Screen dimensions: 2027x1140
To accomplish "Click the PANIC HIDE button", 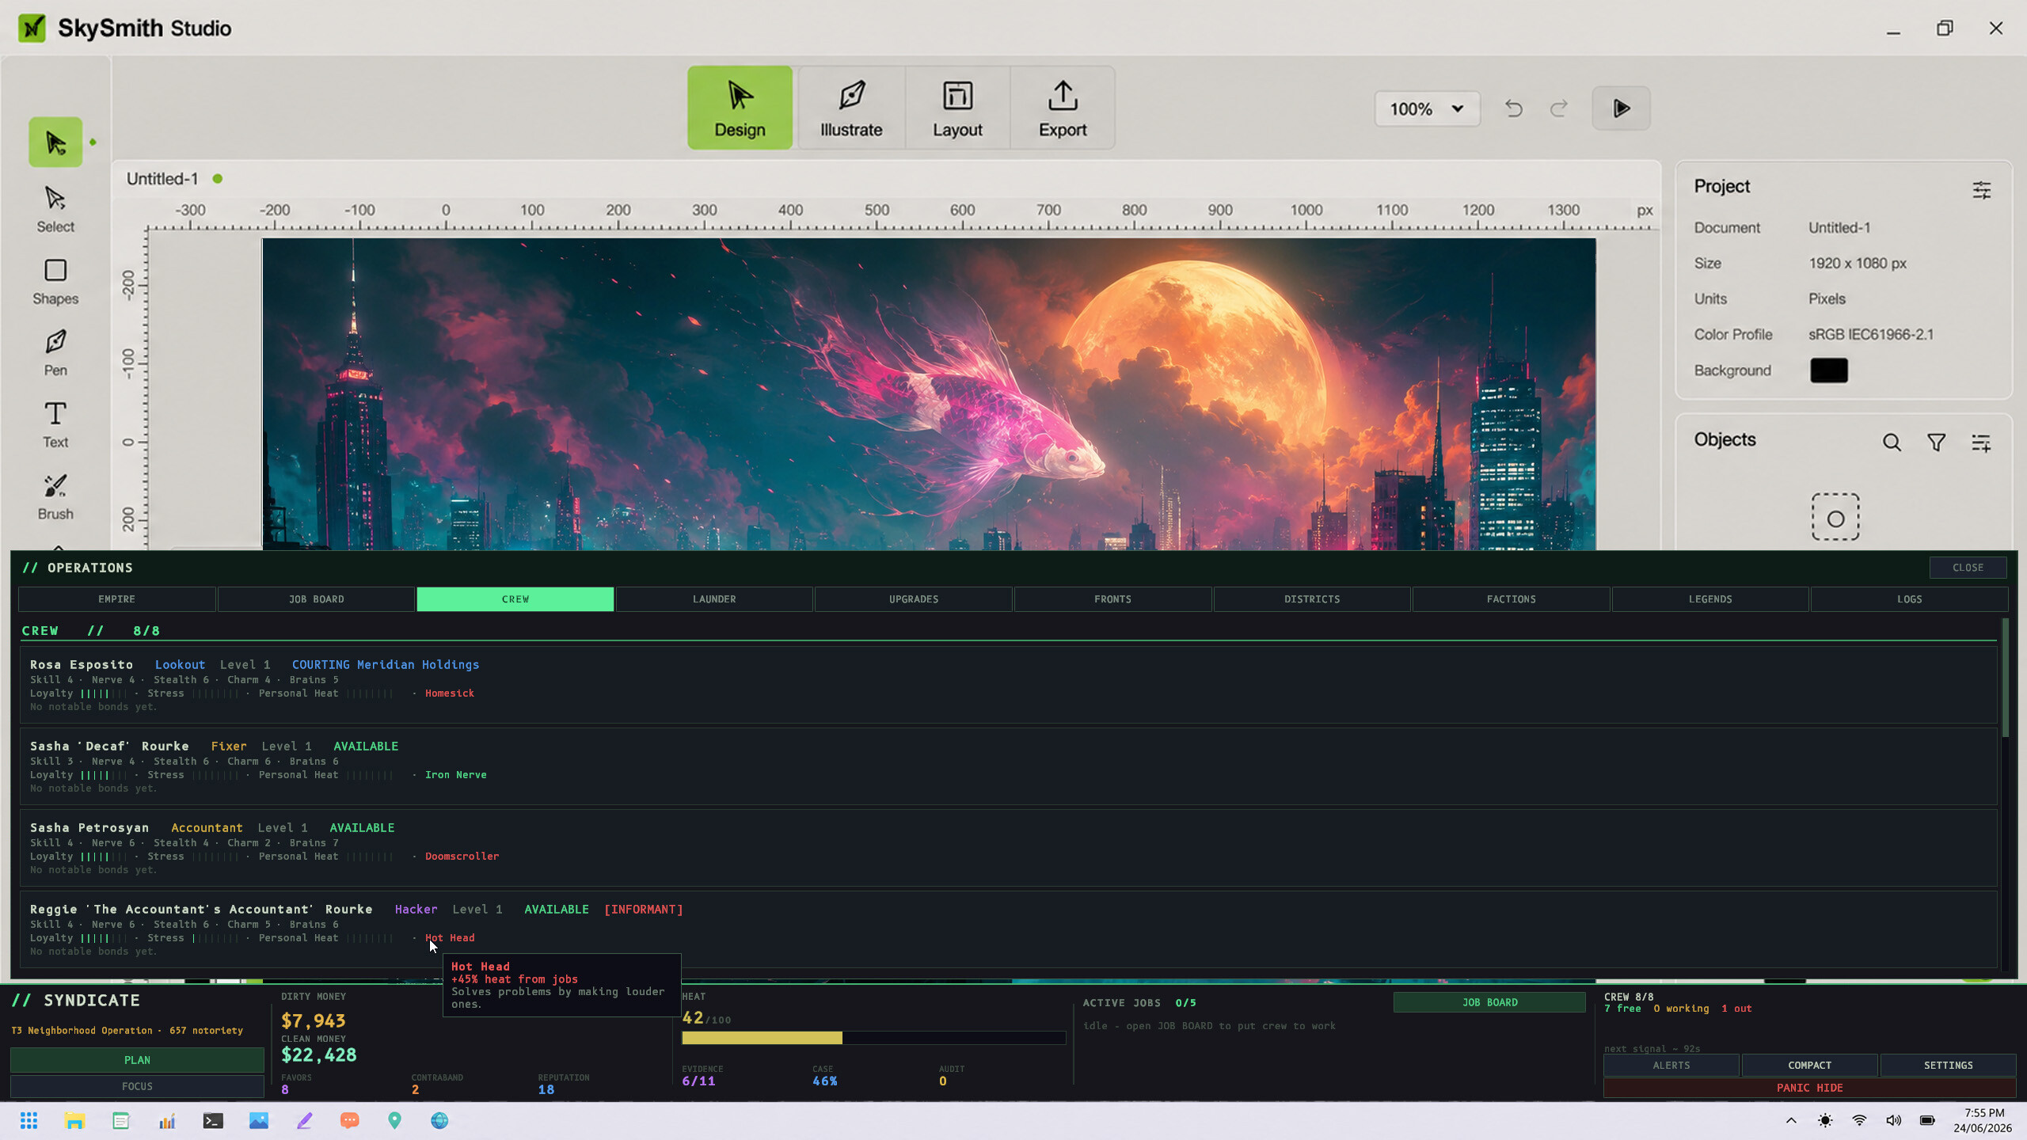I will (1809, 1088).
